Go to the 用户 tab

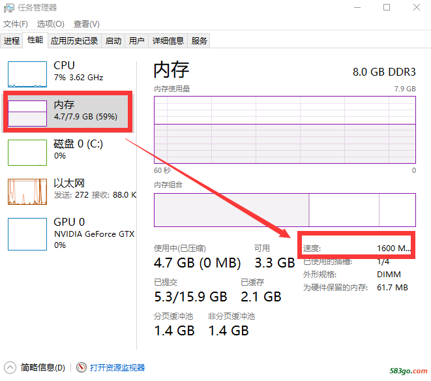(x=137, y=40)
